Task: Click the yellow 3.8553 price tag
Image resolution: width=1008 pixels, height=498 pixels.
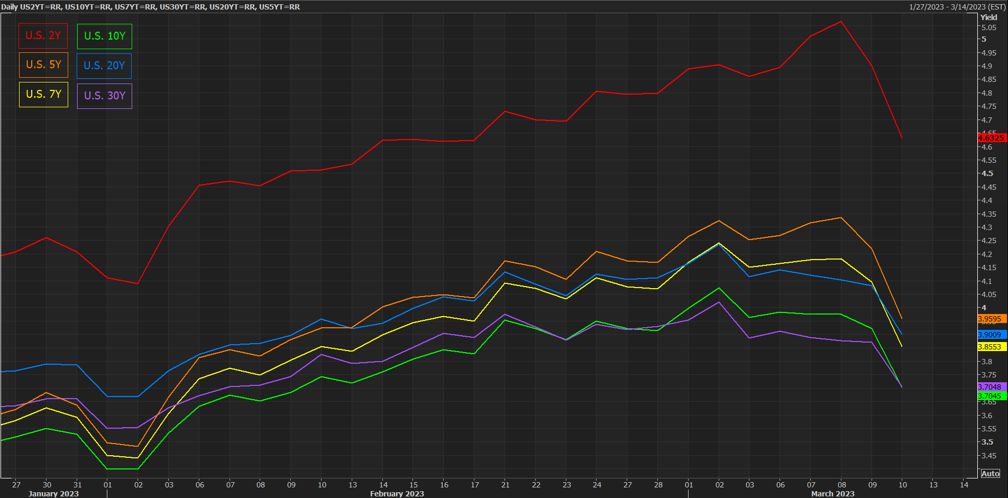Action: (992, 347)
